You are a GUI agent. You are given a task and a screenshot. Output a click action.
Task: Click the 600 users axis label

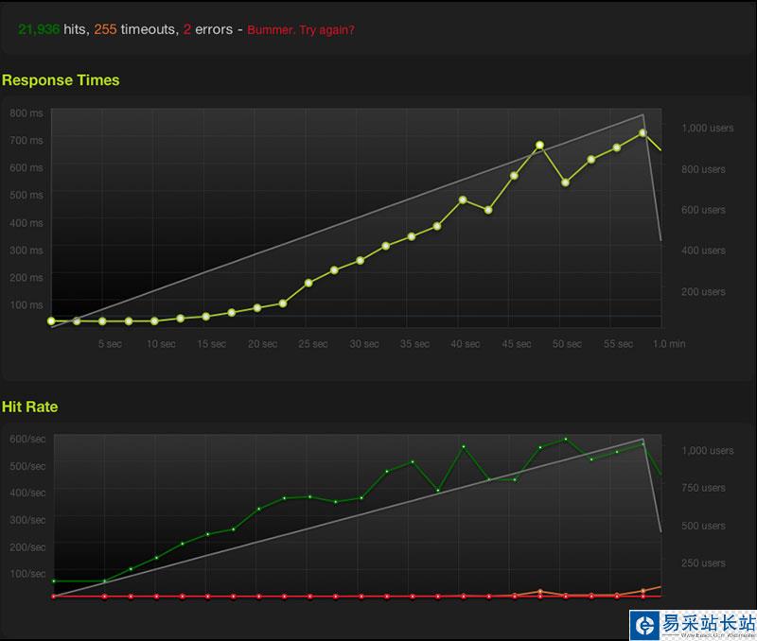click(703, 210)
